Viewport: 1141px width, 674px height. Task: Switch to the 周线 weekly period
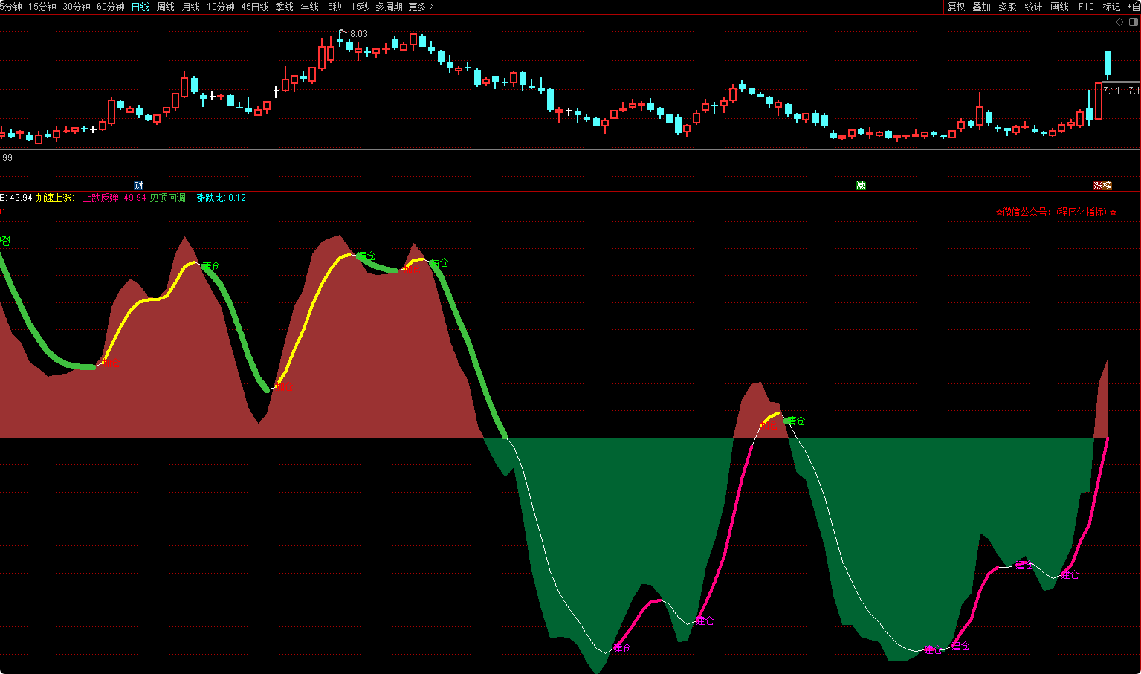[166, 7]
